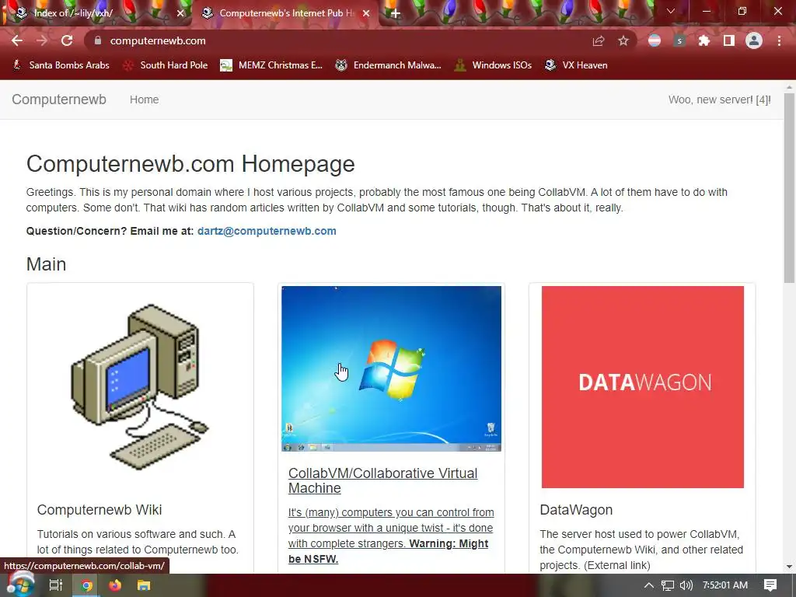Click the browser forward arrow
Image resolution: width=796 pixels, height=597 pixels.
(42, 40)
